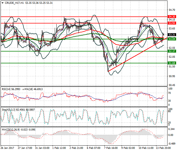Viewport: 178px width, 151px height.
Task: Click the green 53.04 support price label
Action: click(x=172, y=39)
